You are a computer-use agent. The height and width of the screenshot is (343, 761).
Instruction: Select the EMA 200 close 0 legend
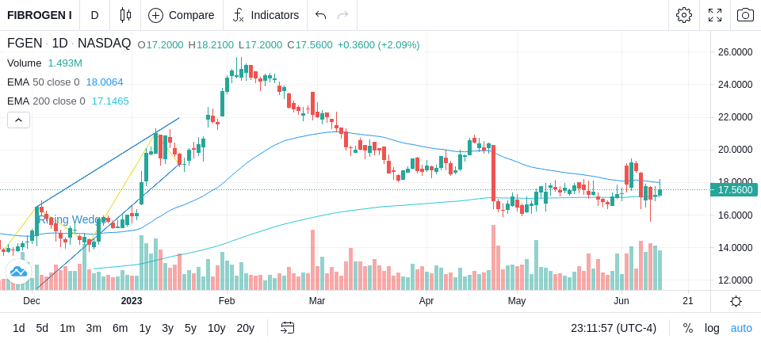tap(46, 101)
